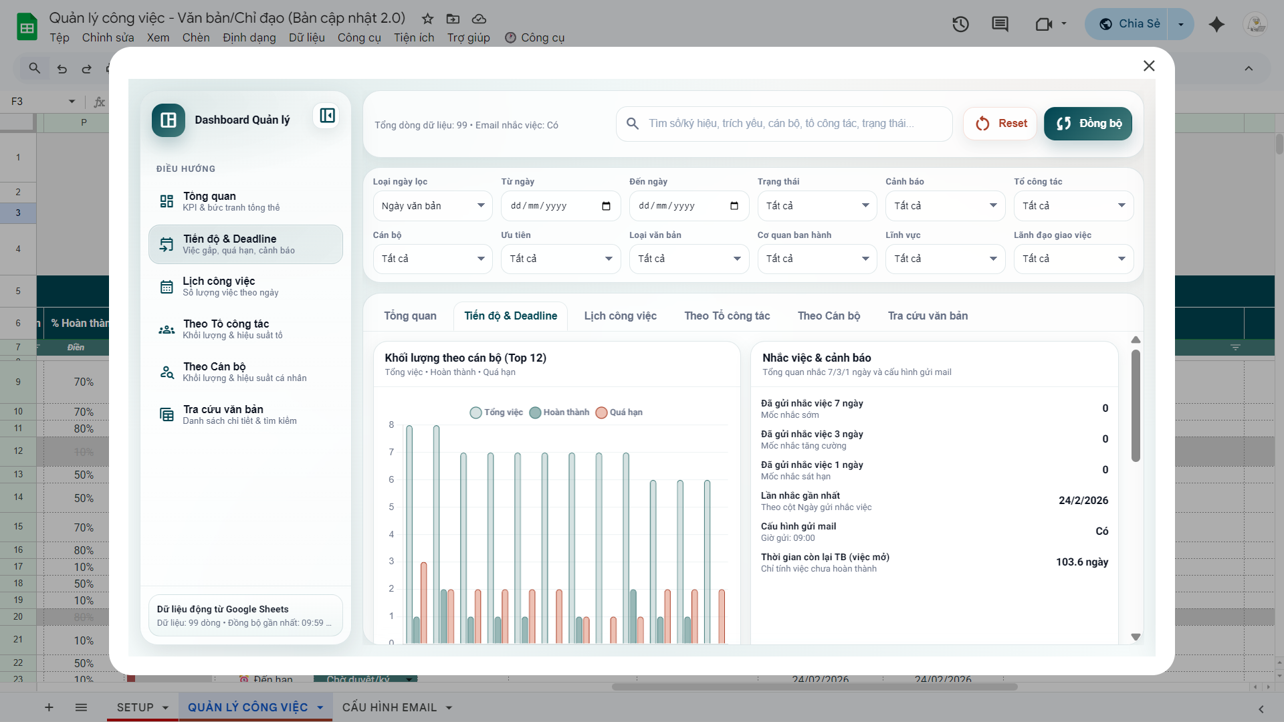Image resolution: width=1284 pixels, height=722 pixels.
Task: Open version history clock icon
Action: pos(960,25)
